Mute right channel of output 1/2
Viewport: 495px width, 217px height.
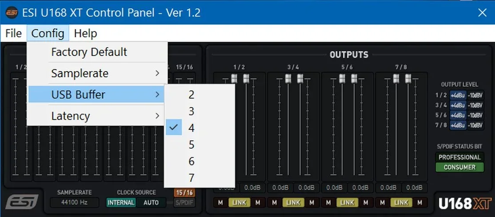[258, 202]
